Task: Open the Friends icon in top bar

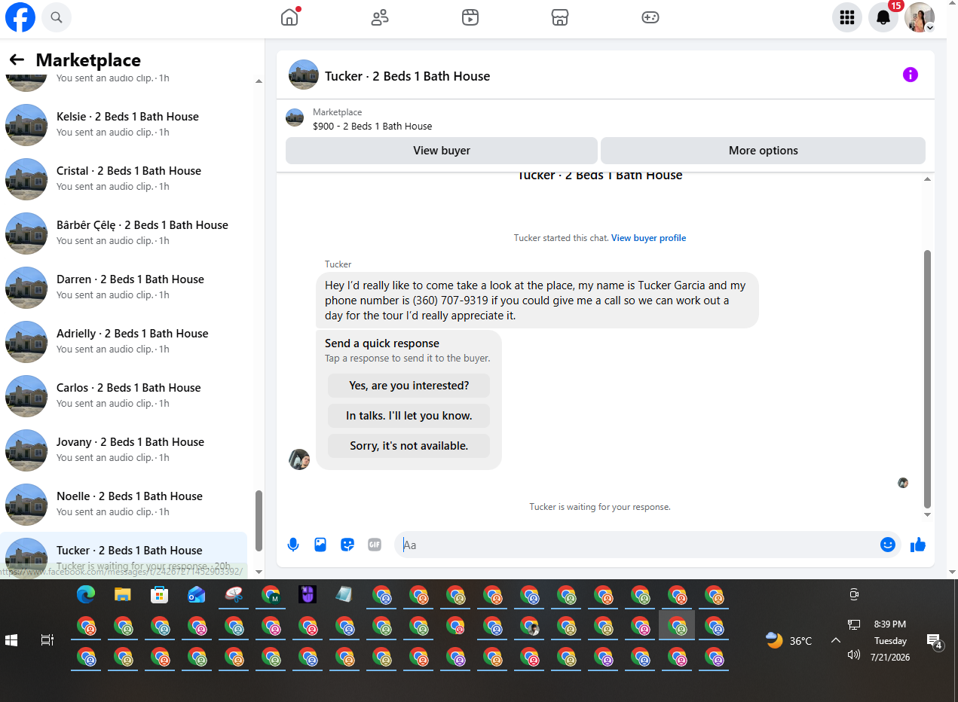Action: pos(380,17)
